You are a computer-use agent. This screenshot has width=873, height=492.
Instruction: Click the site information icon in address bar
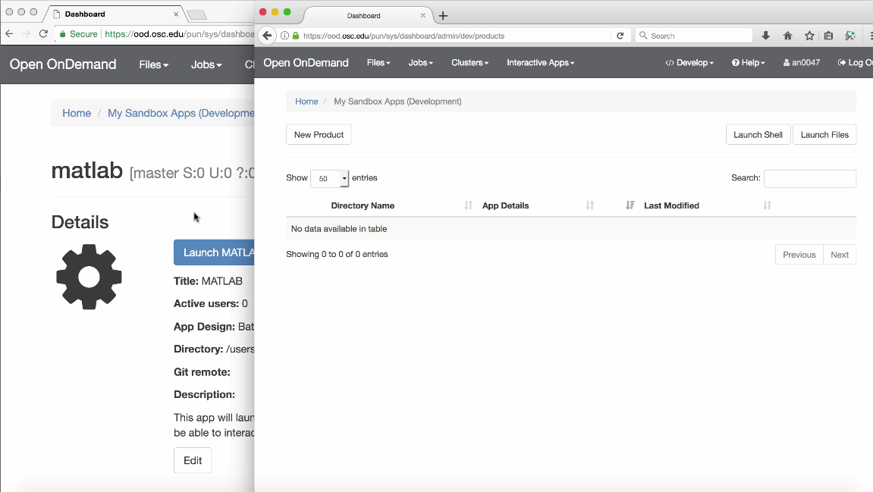coord(284,36)
